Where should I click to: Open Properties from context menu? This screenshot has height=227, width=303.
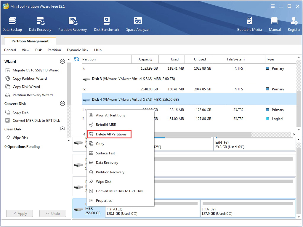pos(120,201)
